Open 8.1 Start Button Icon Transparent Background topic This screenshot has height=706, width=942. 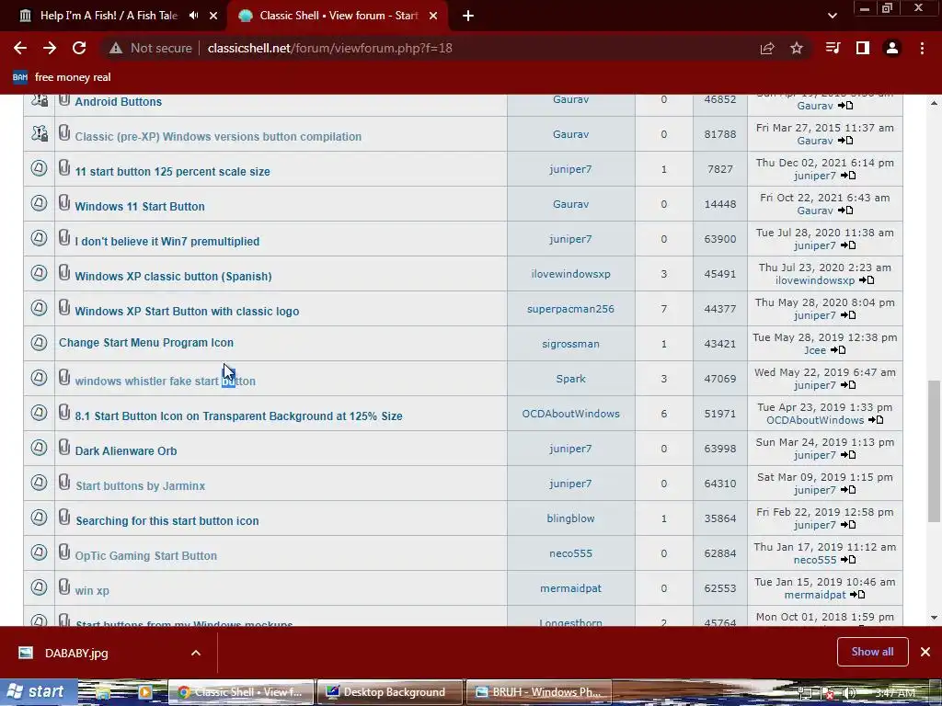click(x=238, y=416)
